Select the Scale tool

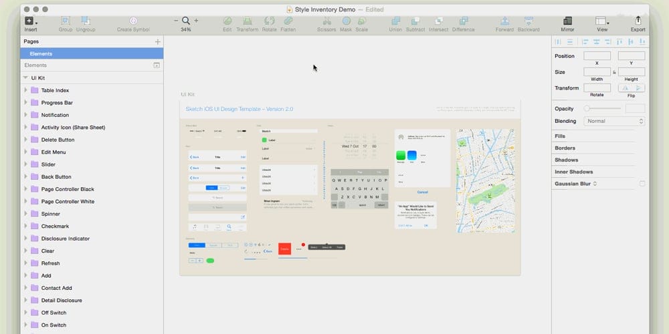point(361,21)
